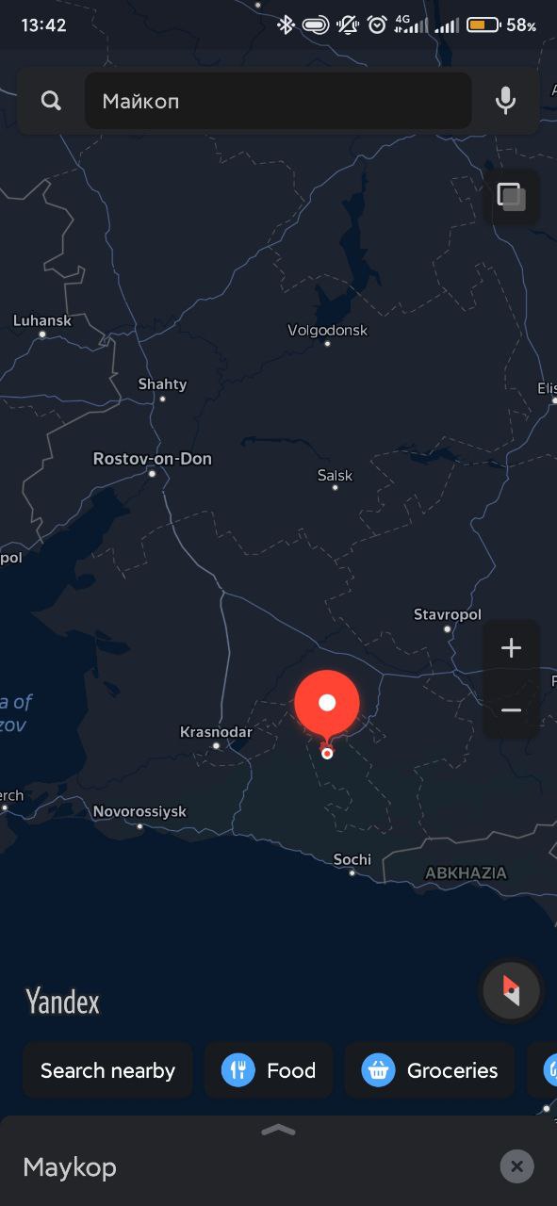Tap the Krasnodar city marker

pyautogui.click(x=216, y=745)
